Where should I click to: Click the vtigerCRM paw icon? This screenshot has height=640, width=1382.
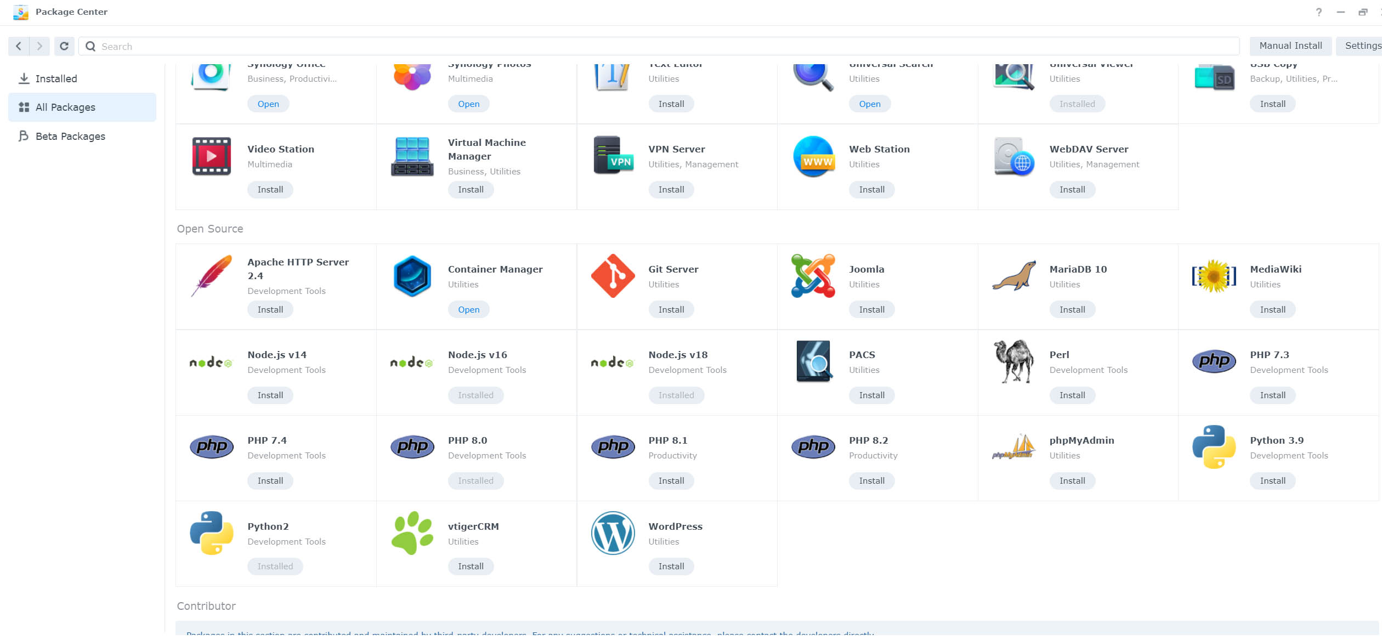(412, 533)
